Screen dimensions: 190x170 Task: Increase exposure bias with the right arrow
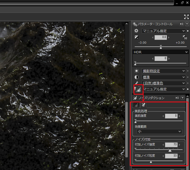pyautogui.click(x=169, y=37)
